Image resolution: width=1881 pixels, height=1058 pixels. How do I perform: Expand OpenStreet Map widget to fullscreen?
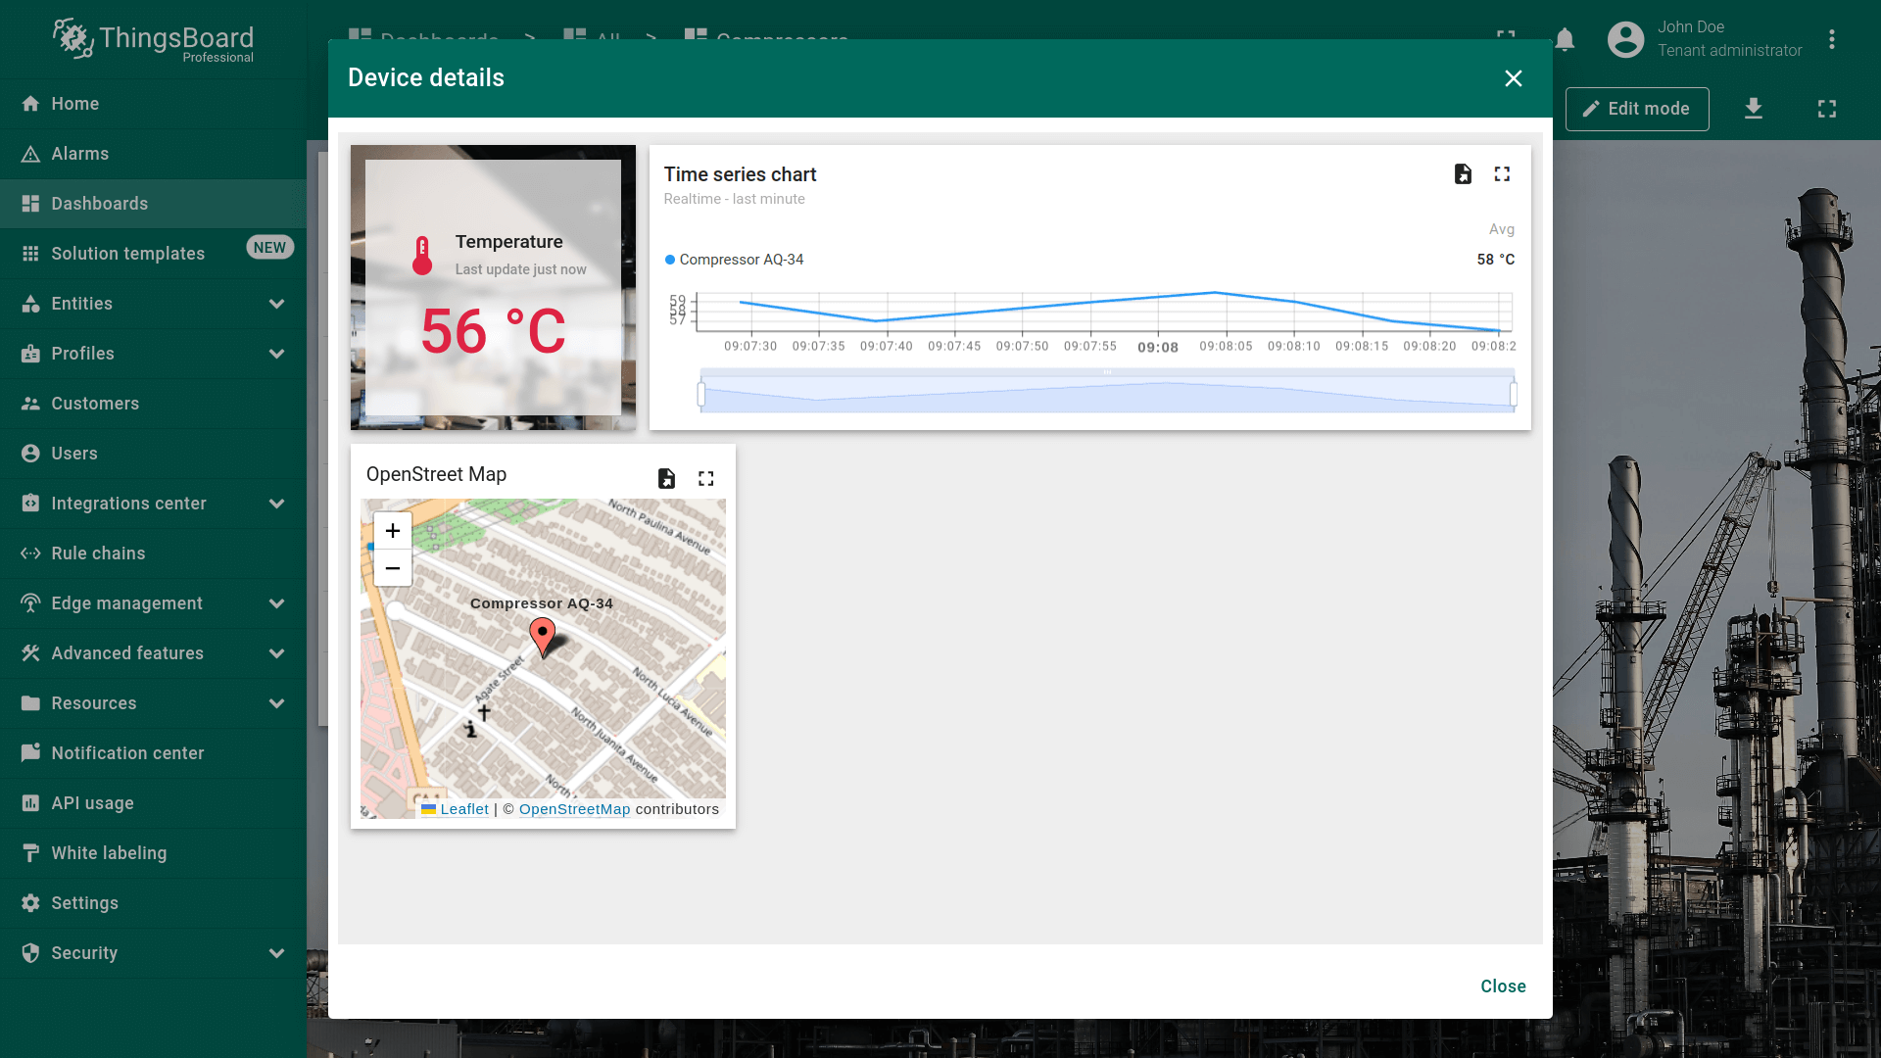705,478
